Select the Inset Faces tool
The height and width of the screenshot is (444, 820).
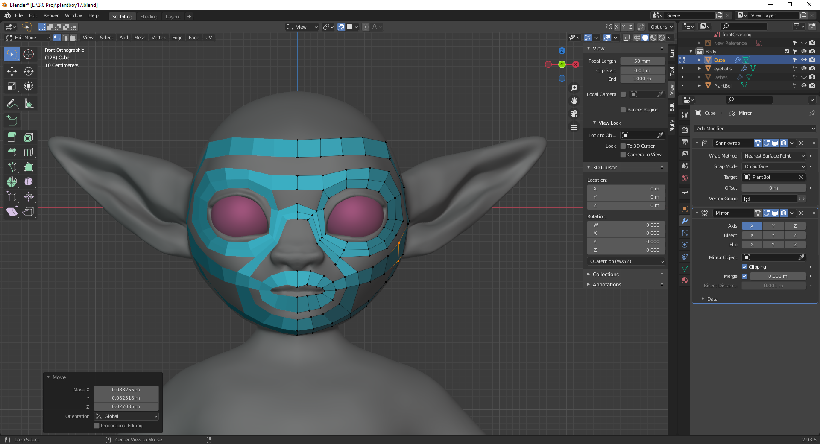[29, 137]
